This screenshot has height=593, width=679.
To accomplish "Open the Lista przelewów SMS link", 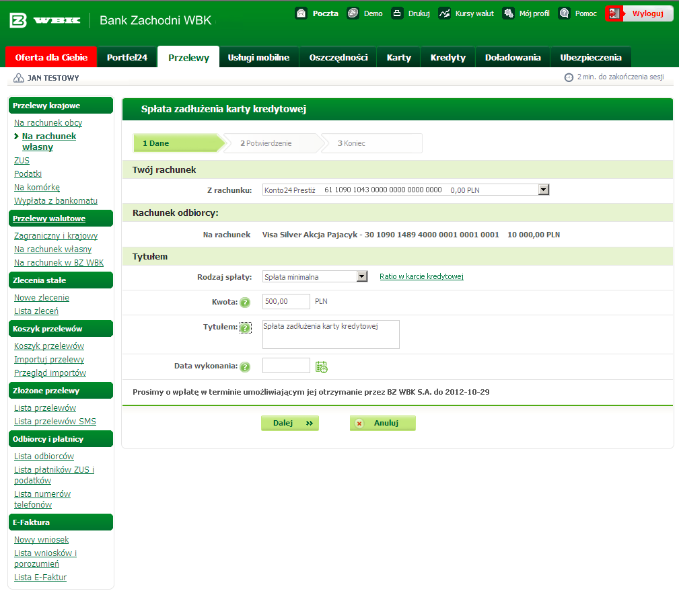I will 55,422.
